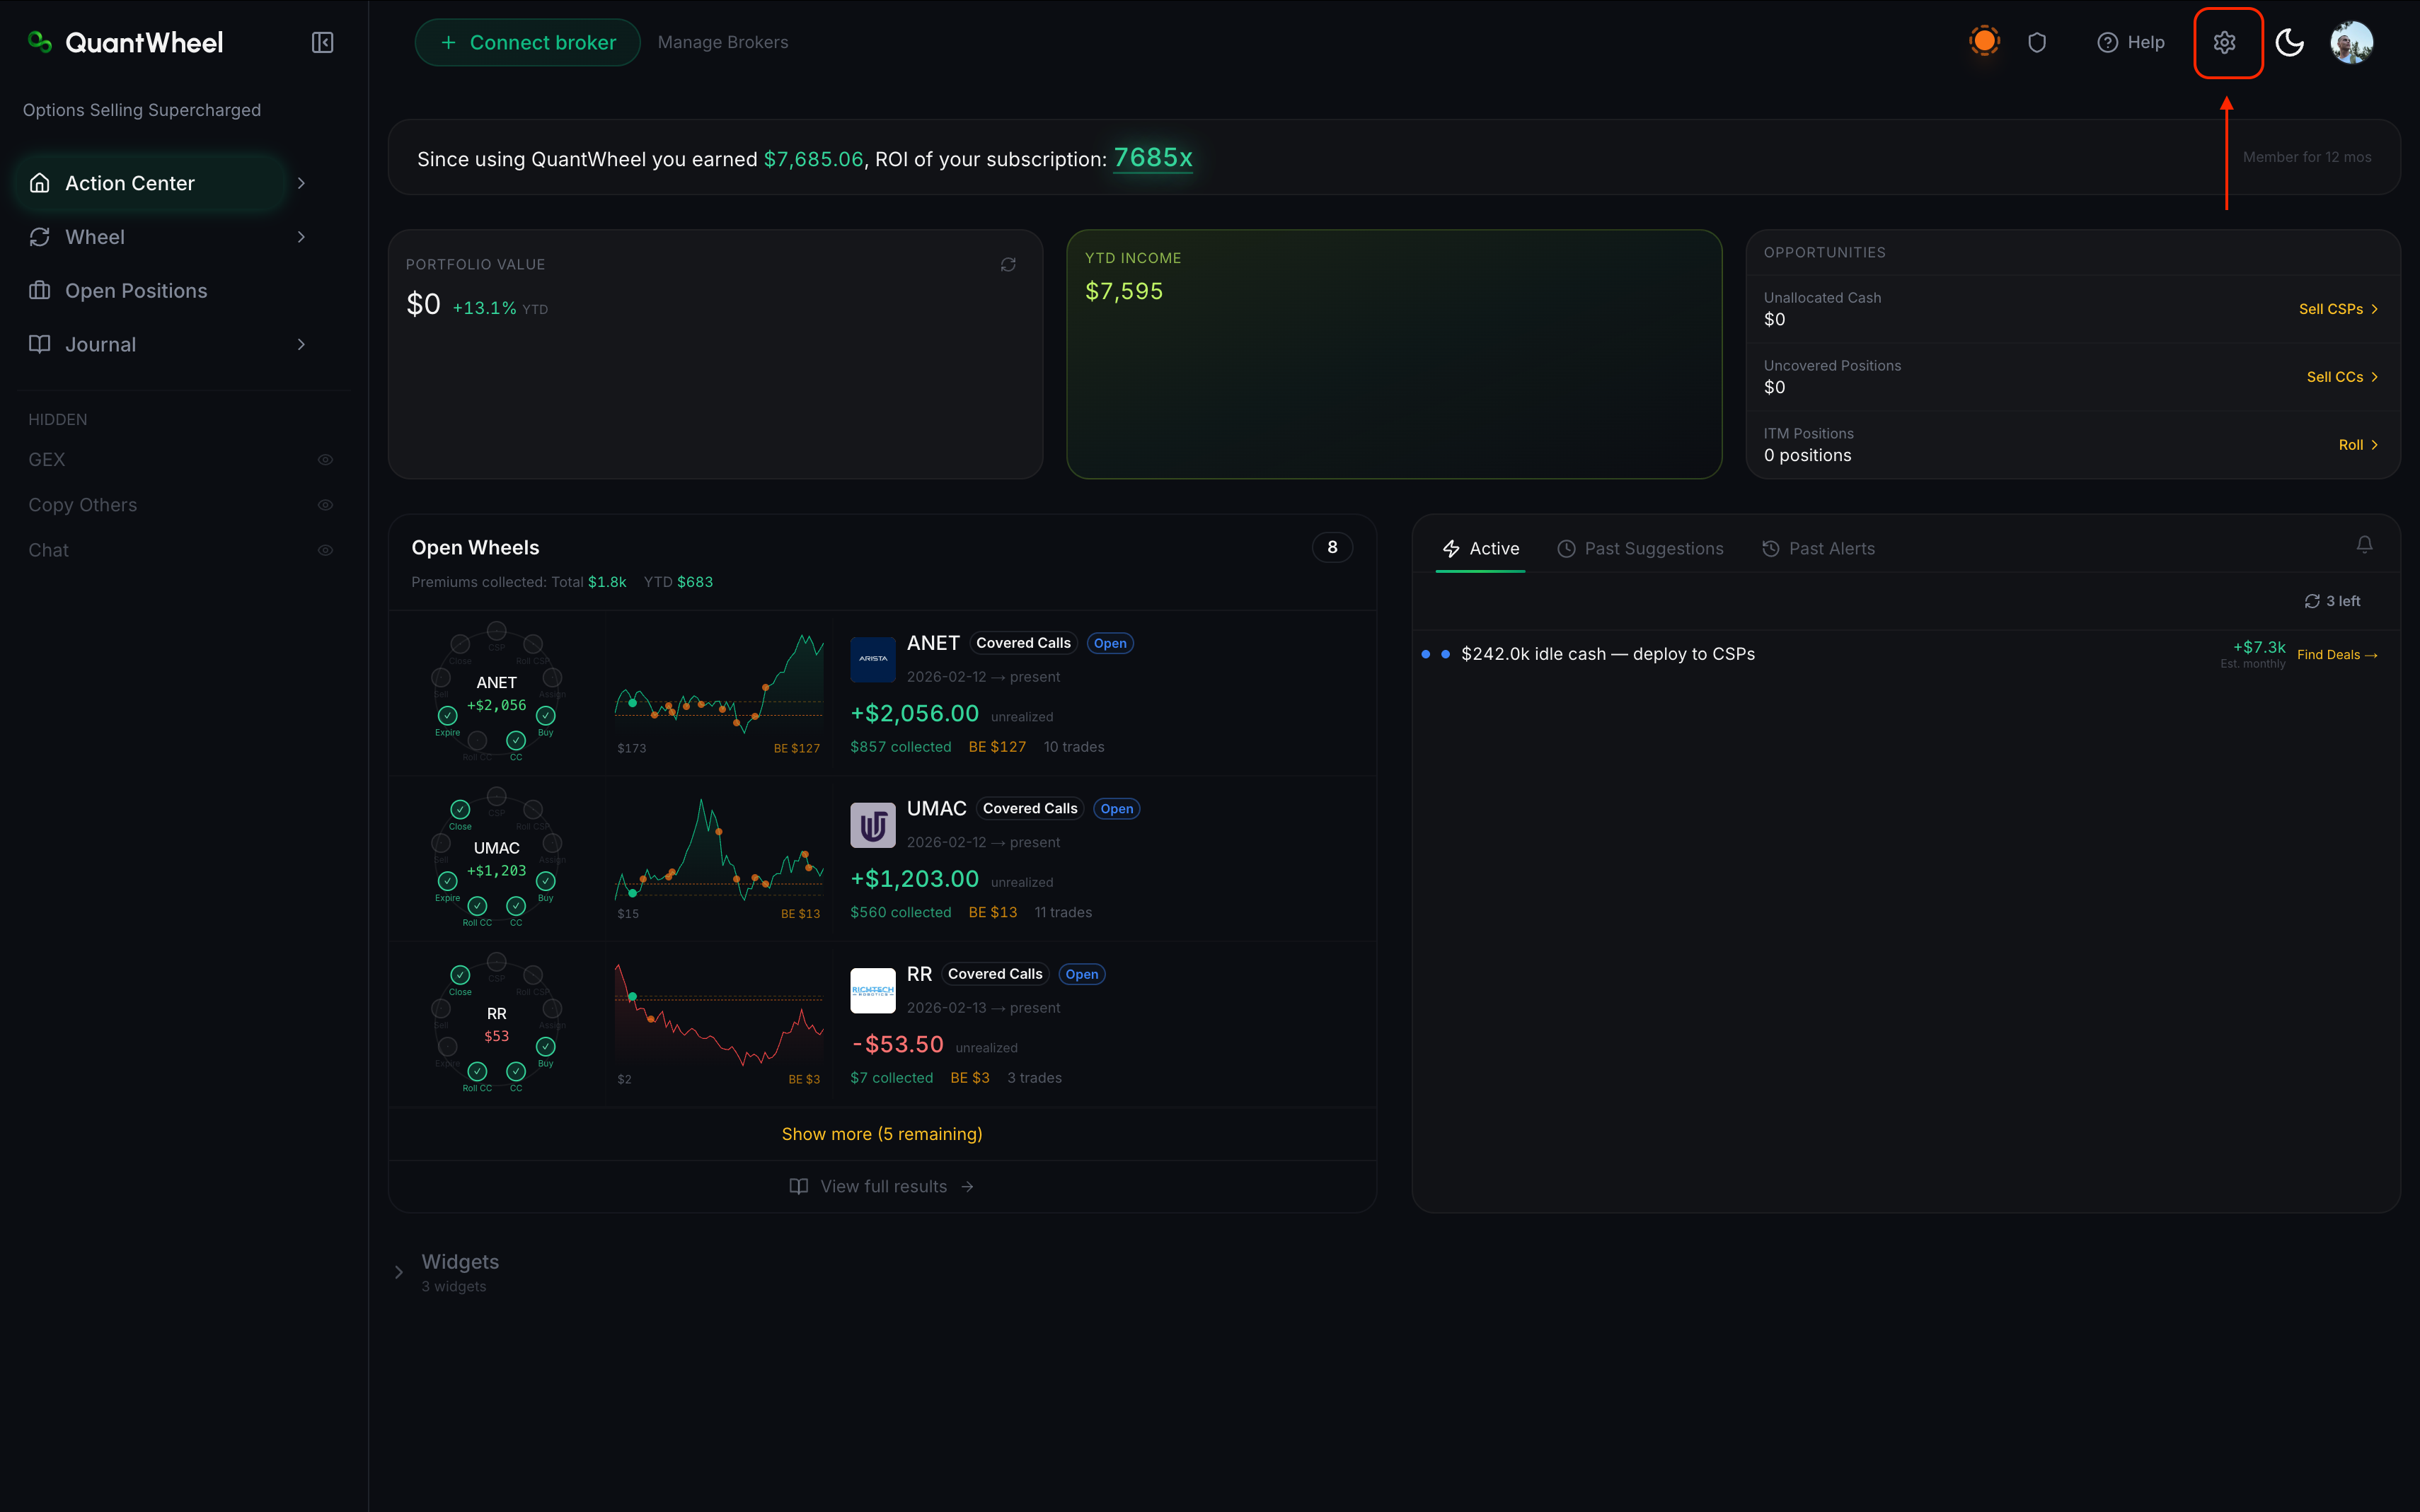Expand the Journal submenu chevron

(301, 345)
